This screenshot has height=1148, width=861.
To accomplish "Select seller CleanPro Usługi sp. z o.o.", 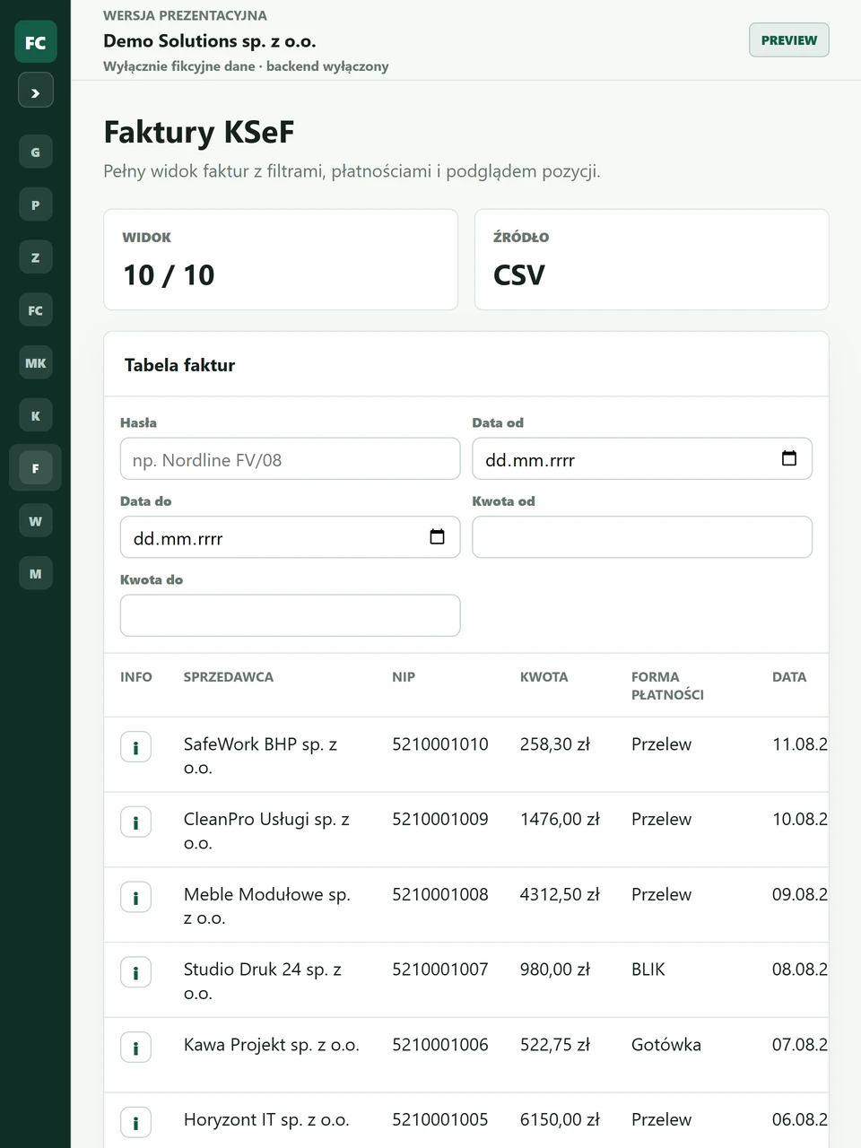I will 266,831.
